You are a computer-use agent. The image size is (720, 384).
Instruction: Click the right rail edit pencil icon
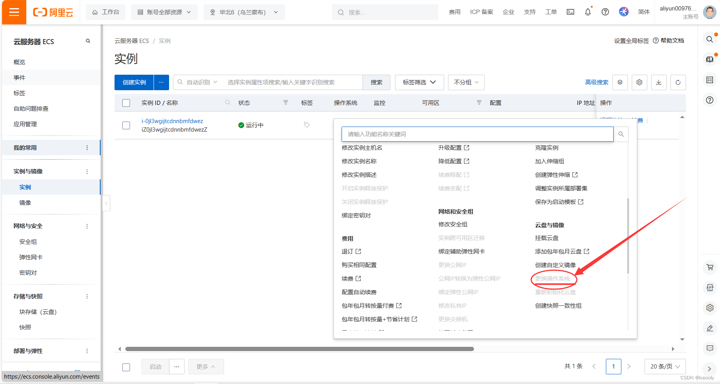[710, 328]
